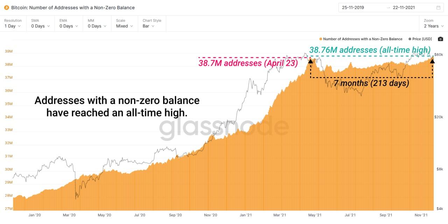Image resolution: width=448 pixels, height=224 pixels.
Task: Click the orange Non-Zero Balance legend dot
Action: tap(321, 39)
